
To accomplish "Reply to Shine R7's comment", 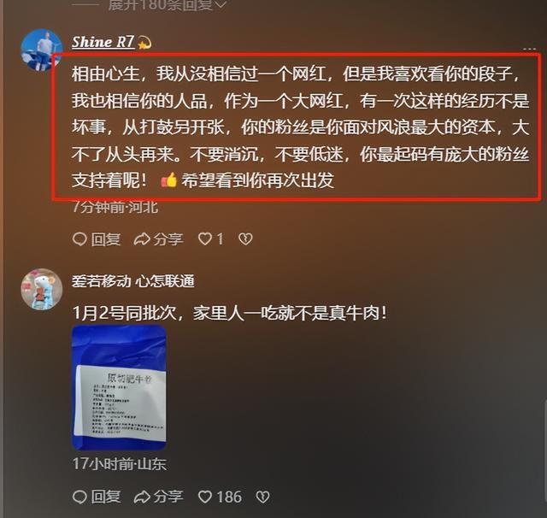I will [97, 239].
